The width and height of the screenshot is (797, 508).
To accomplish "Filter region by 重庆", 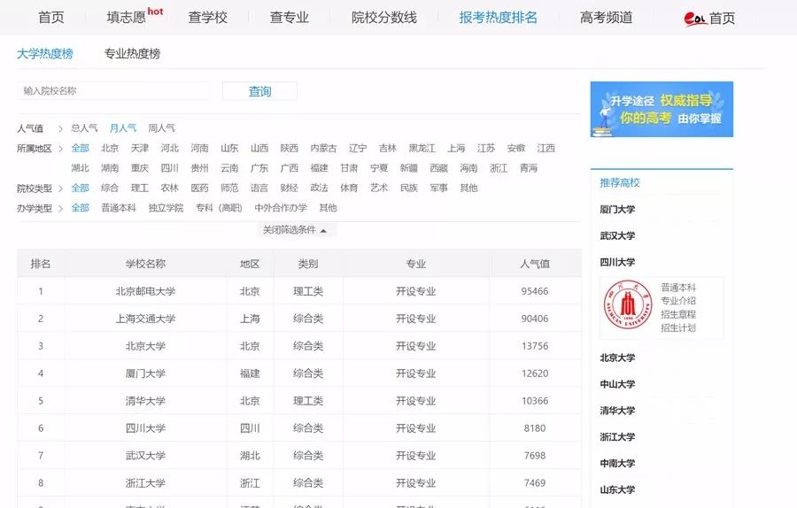I will (x=140, y=168).
